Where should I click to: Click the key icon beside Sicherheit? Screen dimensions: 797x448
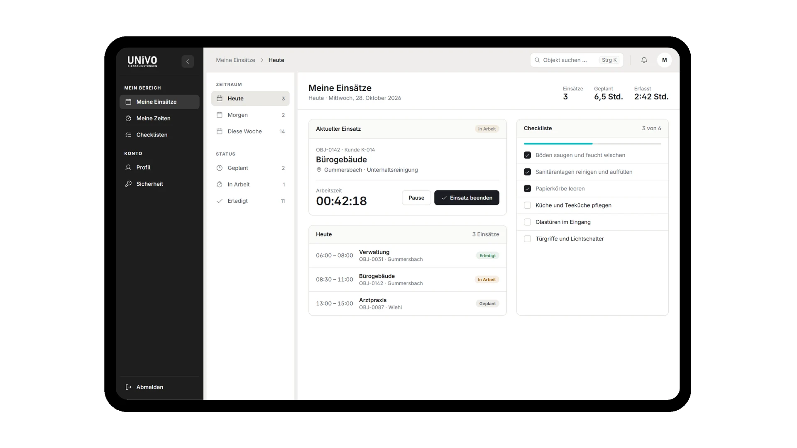coord(128,184)
